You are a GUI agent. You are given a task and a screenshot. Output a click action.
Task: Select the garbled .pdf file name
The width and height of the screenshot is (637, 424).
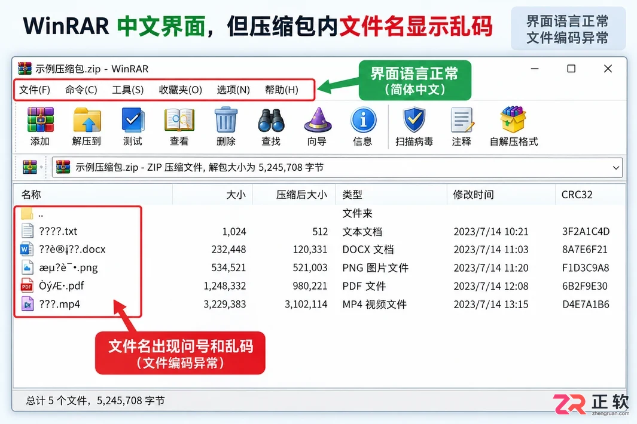click(x=62, y=285)
